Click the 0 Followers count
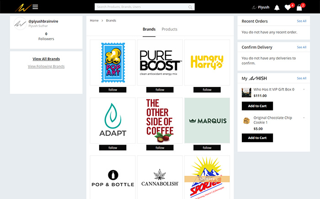Screen dimensions: 320x199 [46, 36]
